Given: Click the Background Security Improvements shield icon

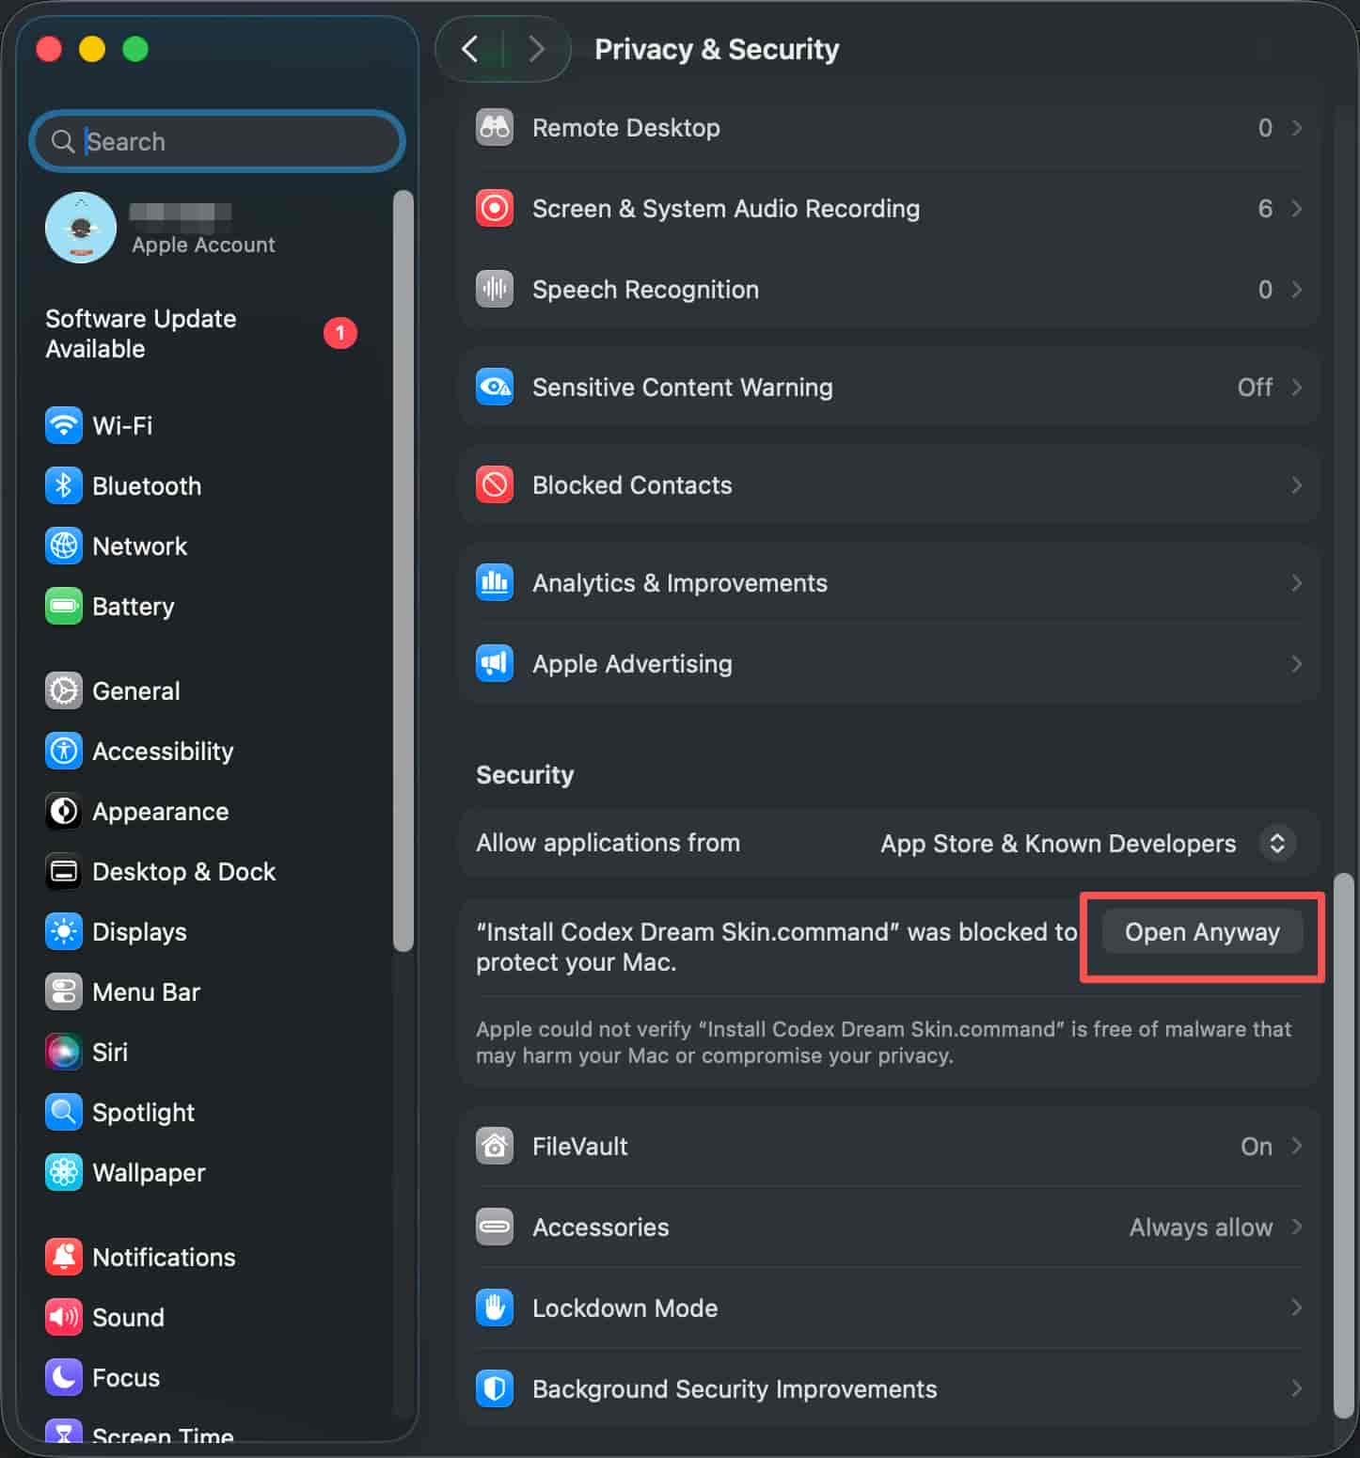Looking at the screenshot, I should tap(495, 1388).
